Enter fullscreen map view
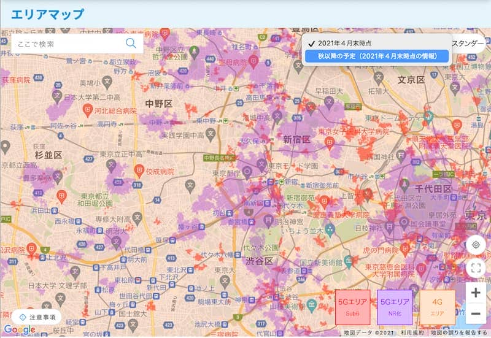This screenshot has height=338, width=491. [x=476, y=267]
